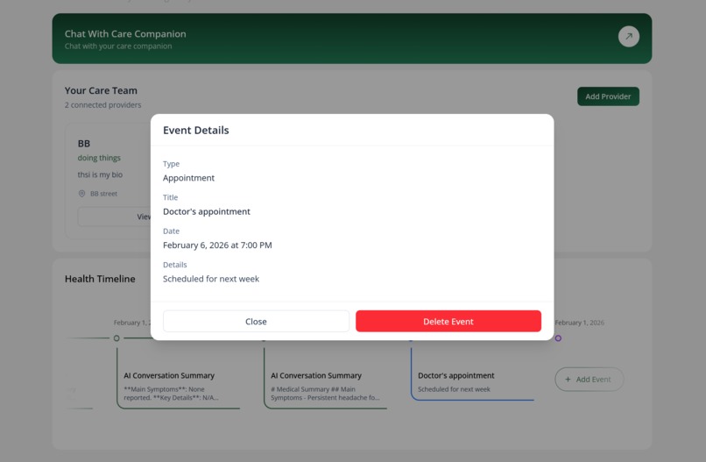Click the Add Provider button
This screenshot has height=462, width=706.
pos(608,96)
